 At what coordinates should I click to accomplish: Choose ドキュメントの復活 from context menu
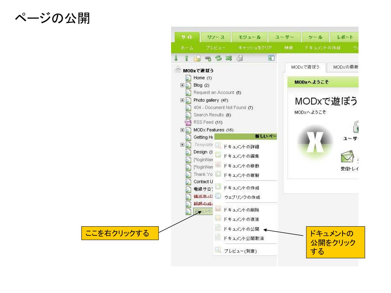click(x=241, y=219)
